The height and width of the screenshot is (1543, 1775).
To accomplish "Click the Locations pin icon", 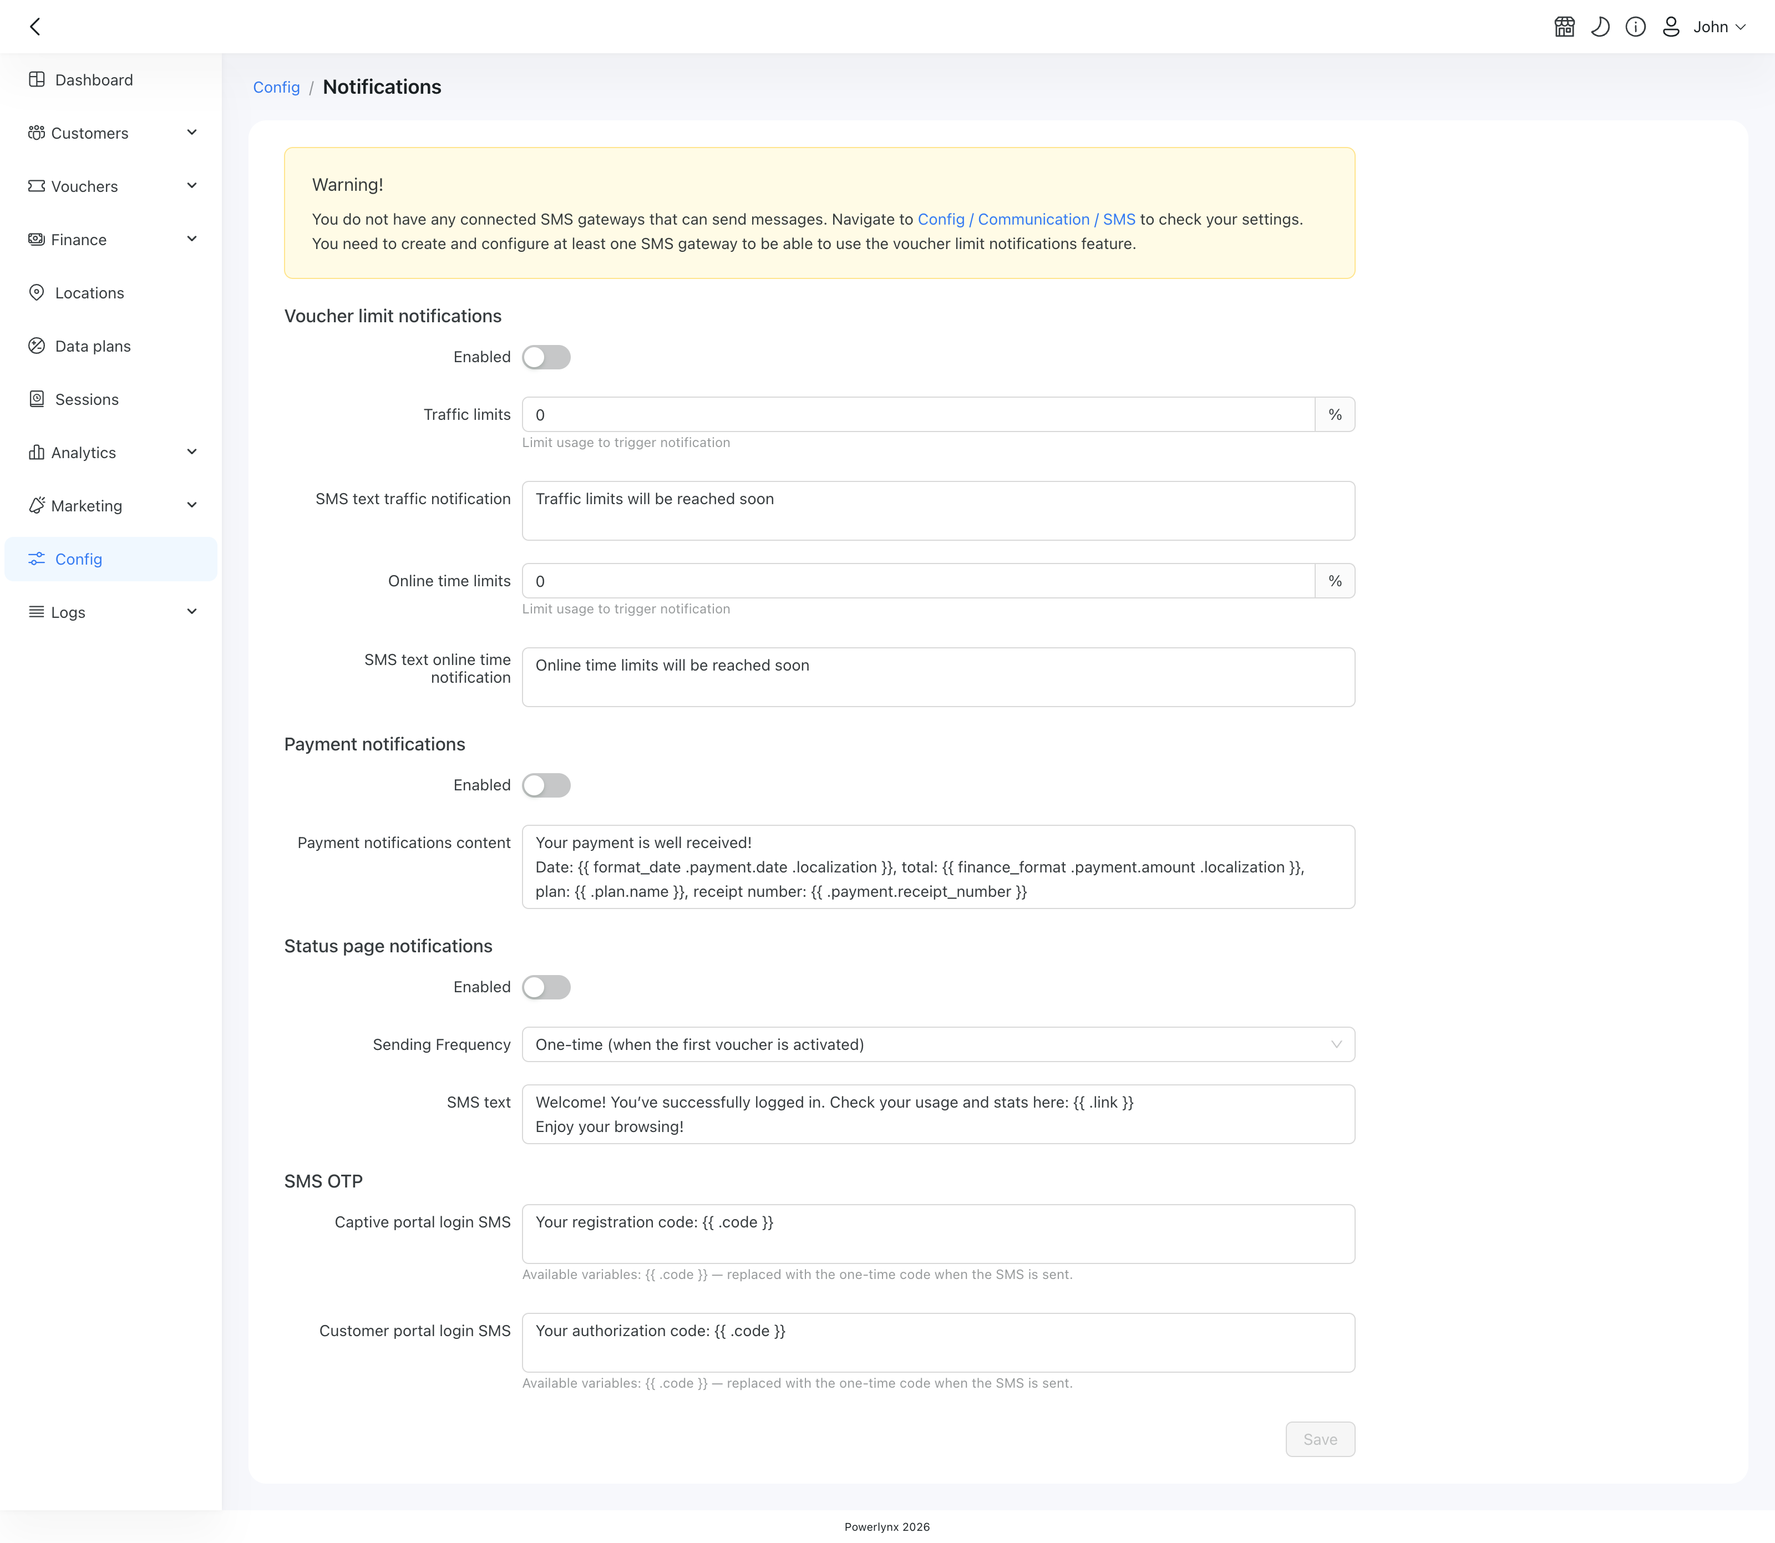I will (x=37, y=293).
